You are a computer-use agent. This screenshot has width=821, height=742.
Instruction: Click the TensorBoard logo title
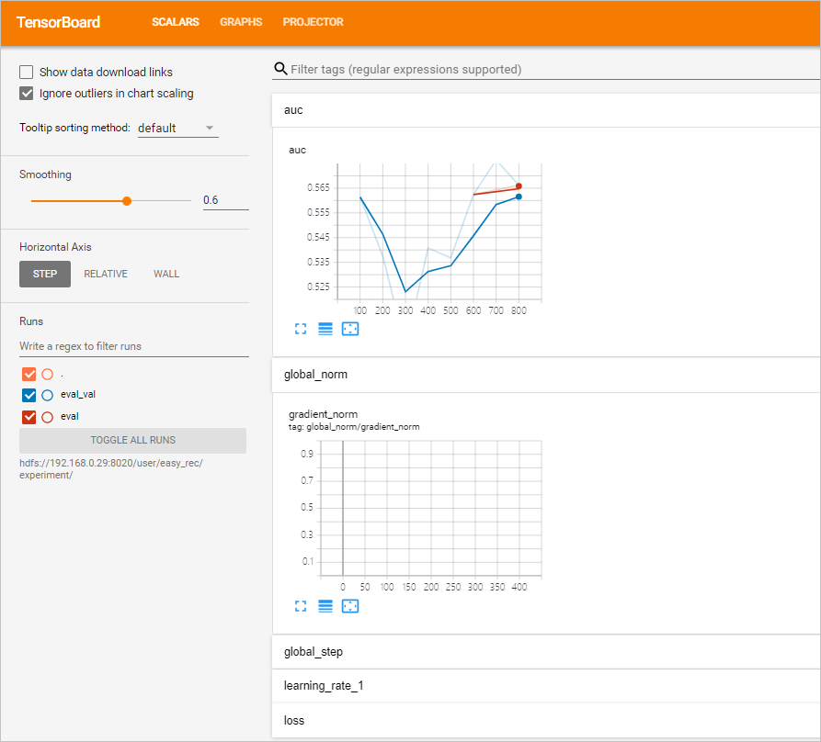58,22
